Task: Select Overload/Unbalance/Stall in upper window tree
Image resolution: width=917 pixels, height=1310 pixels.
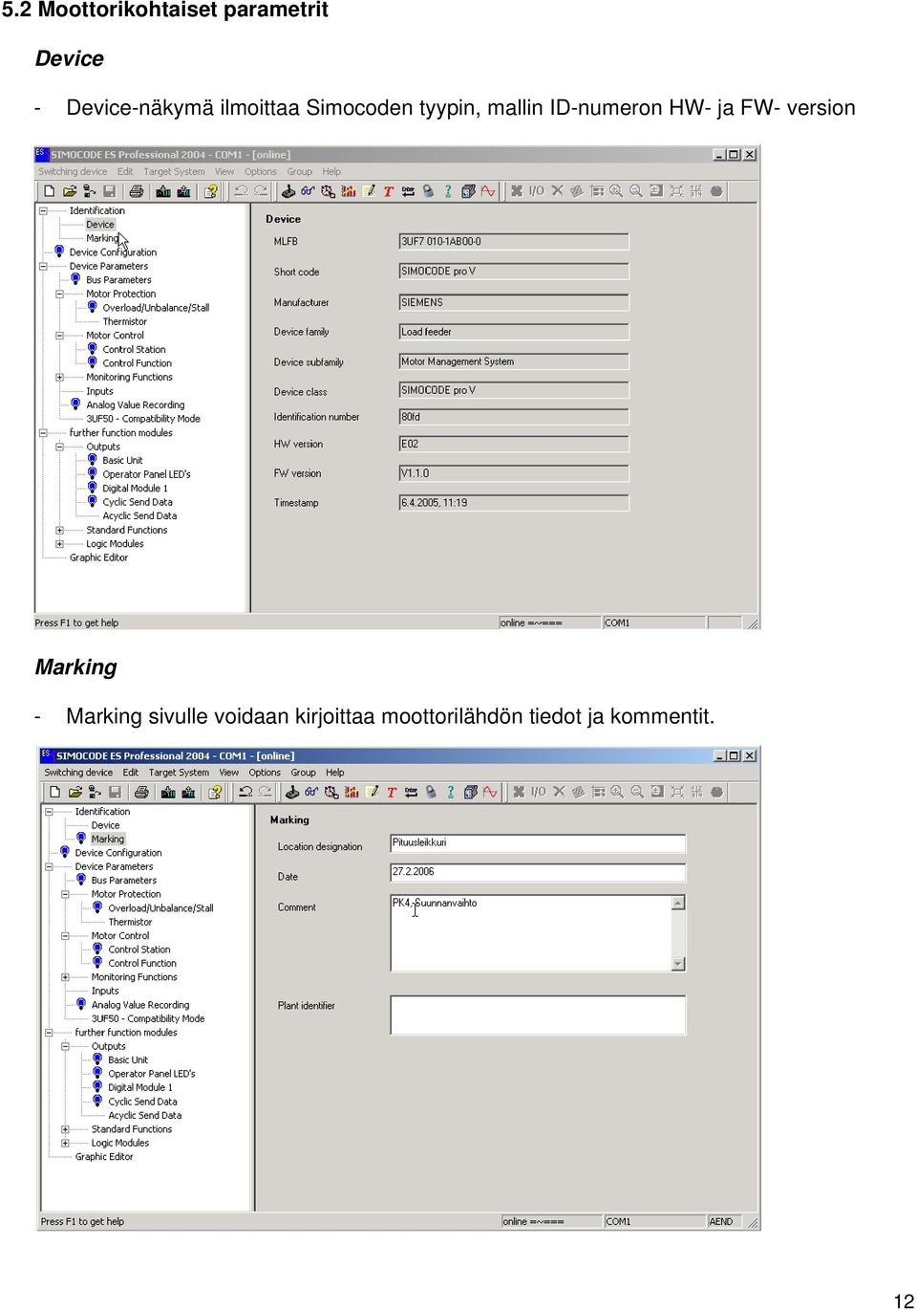Action: pos(156,308)
